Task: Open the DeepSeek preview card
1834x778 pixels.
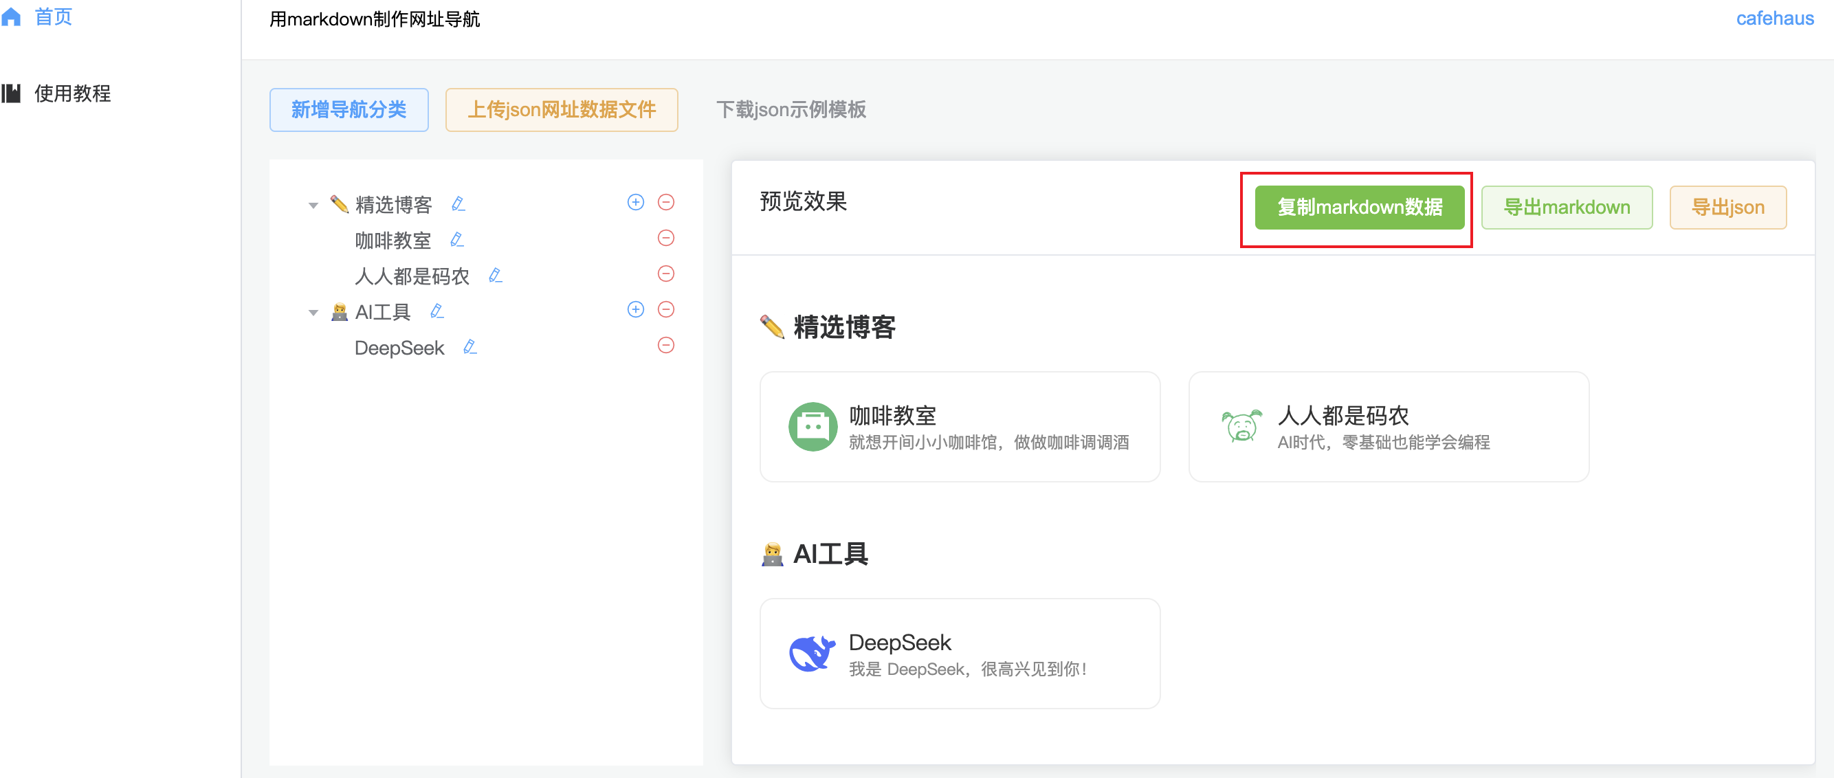Action: (960, 654)
